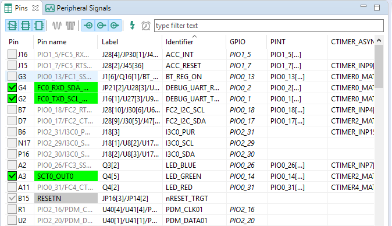The image size is (392, 226).
Task: Sort by the Pin column header
Action: point(19,42)
